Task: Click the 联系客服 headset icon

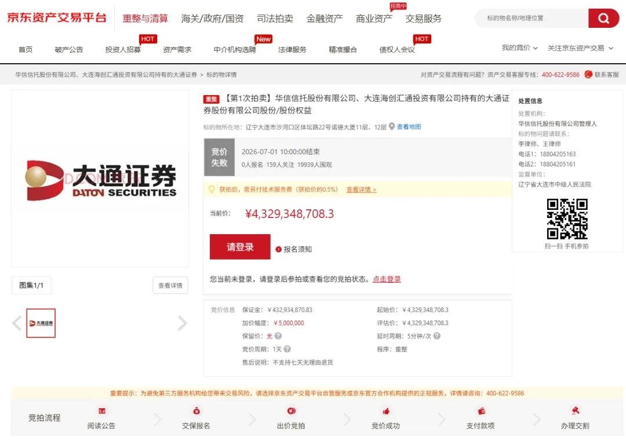Action: 588,75
